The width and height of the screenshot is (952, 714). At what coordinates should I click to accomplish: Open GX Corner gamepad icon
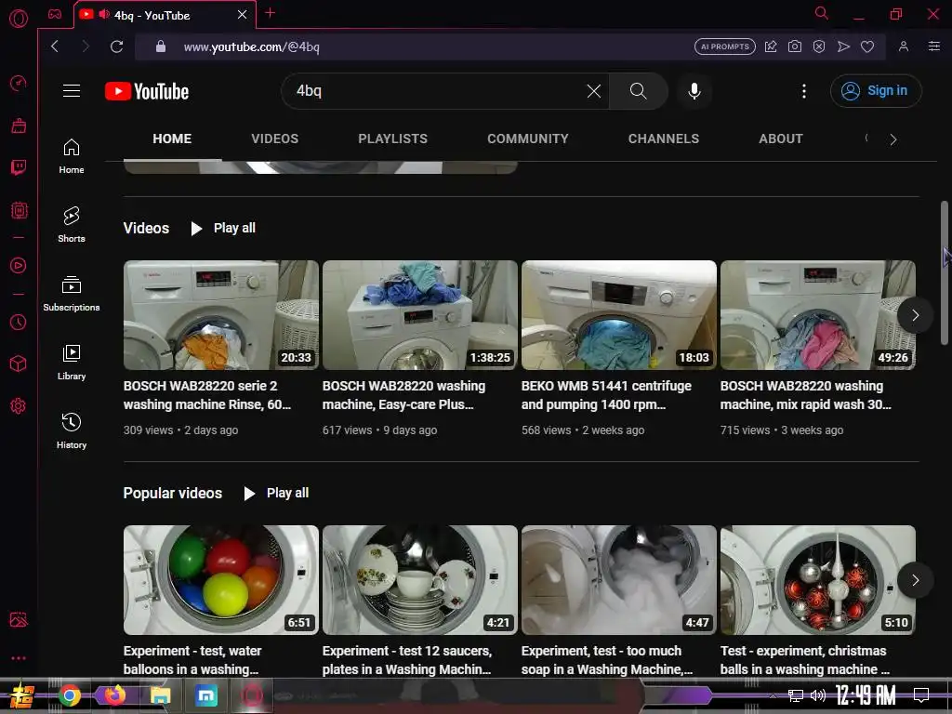click(55, 15)
